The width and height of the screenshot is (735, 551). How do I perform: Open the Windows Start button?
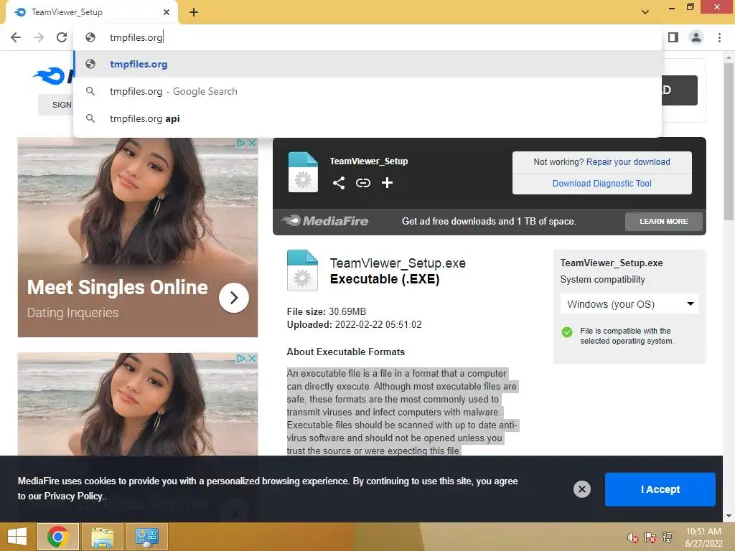(17, 537)
